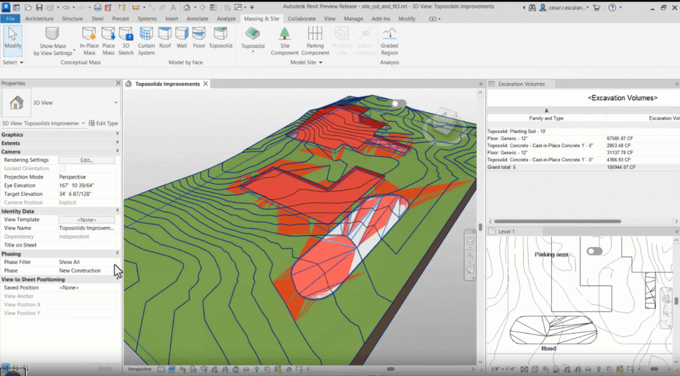Select the Modify tool

point(13,41)
